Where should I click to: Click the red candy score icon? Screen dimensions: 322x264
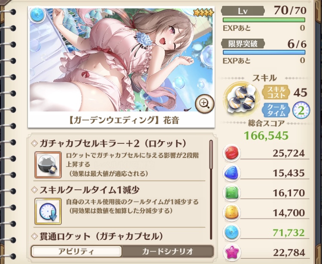click(231, 153)
